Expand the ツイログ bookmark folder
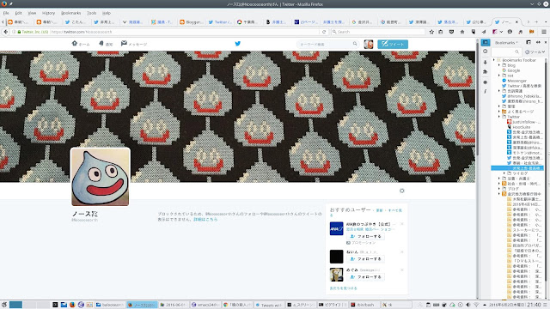Image resolution: width=550 pixels, height=309 pixels. (x=504, y=173)
